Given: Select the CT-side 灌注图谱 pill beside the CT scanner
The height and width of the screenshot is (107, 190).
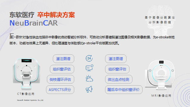Looking at the screenshot, I should 63,59.
